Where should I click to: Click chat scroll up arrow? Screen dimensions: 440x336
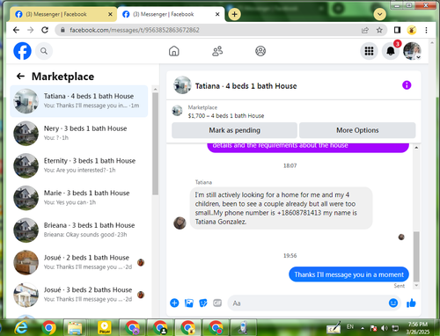click(x=416, y=148)
